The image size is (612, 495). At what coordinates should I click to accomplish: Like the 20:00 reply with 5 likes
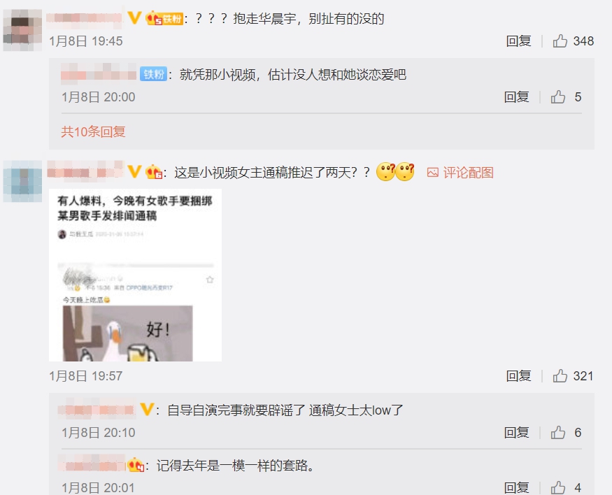(x=557, y=96)
